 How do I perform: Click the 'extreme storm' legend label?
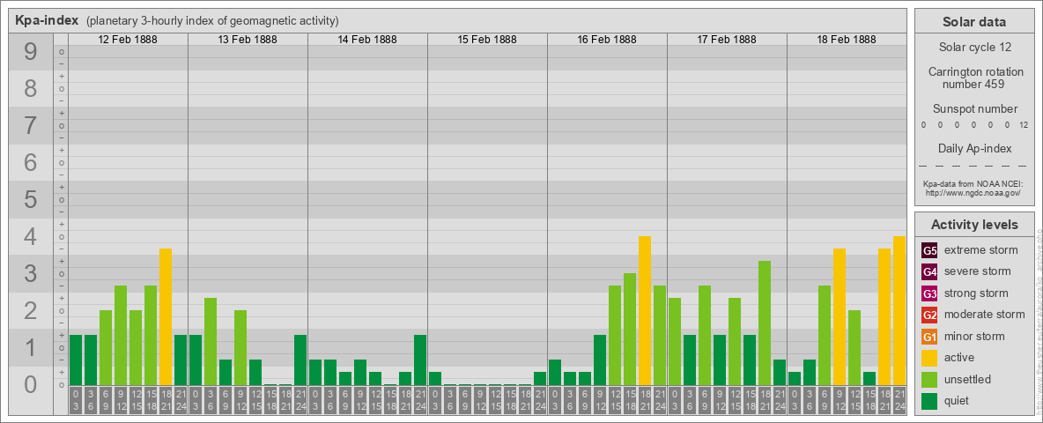pos(980,251)
